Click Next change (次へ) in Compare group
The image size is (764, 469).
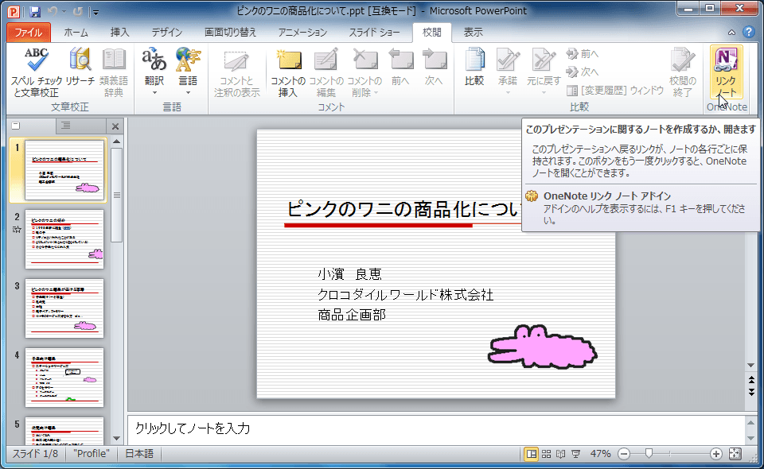[583, 72]
